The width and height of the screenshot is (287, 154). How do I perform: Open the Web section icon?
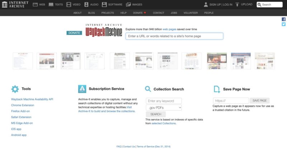click(x=35, y=5)
